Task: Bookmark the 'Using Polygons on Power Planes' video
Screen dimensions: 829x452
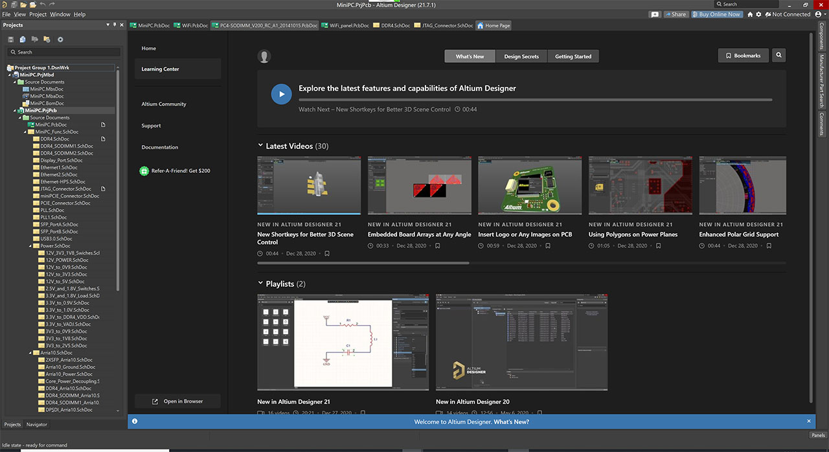Action: click(x=659, y=245)
